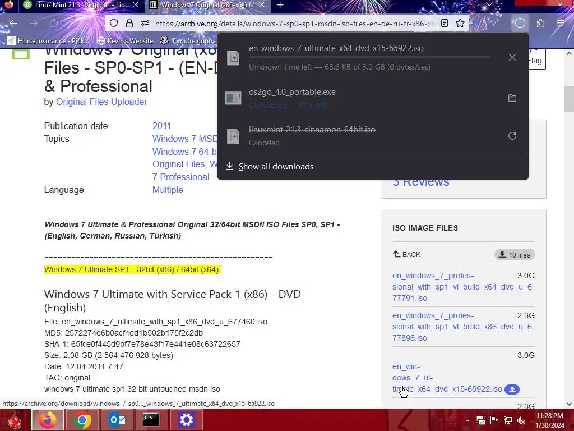Open Horse Insurance bookmark
This screenshot has height=431, width=574.
48,40
